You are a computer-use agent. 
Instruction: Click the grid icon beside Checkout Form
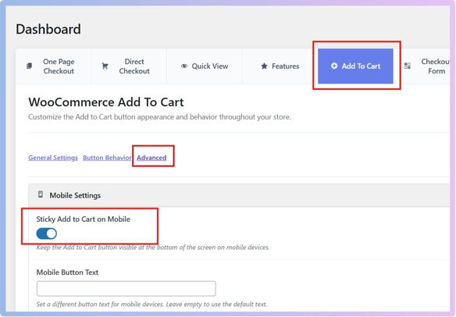(408, 66)
